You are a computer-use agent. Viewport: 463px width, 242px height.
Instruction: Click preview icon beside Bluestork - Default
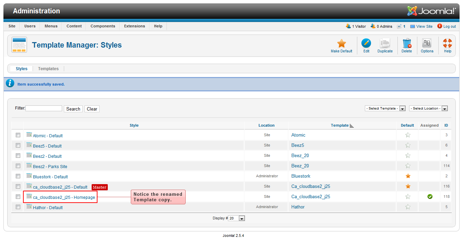pyautogui.click(x=29, y=176)
